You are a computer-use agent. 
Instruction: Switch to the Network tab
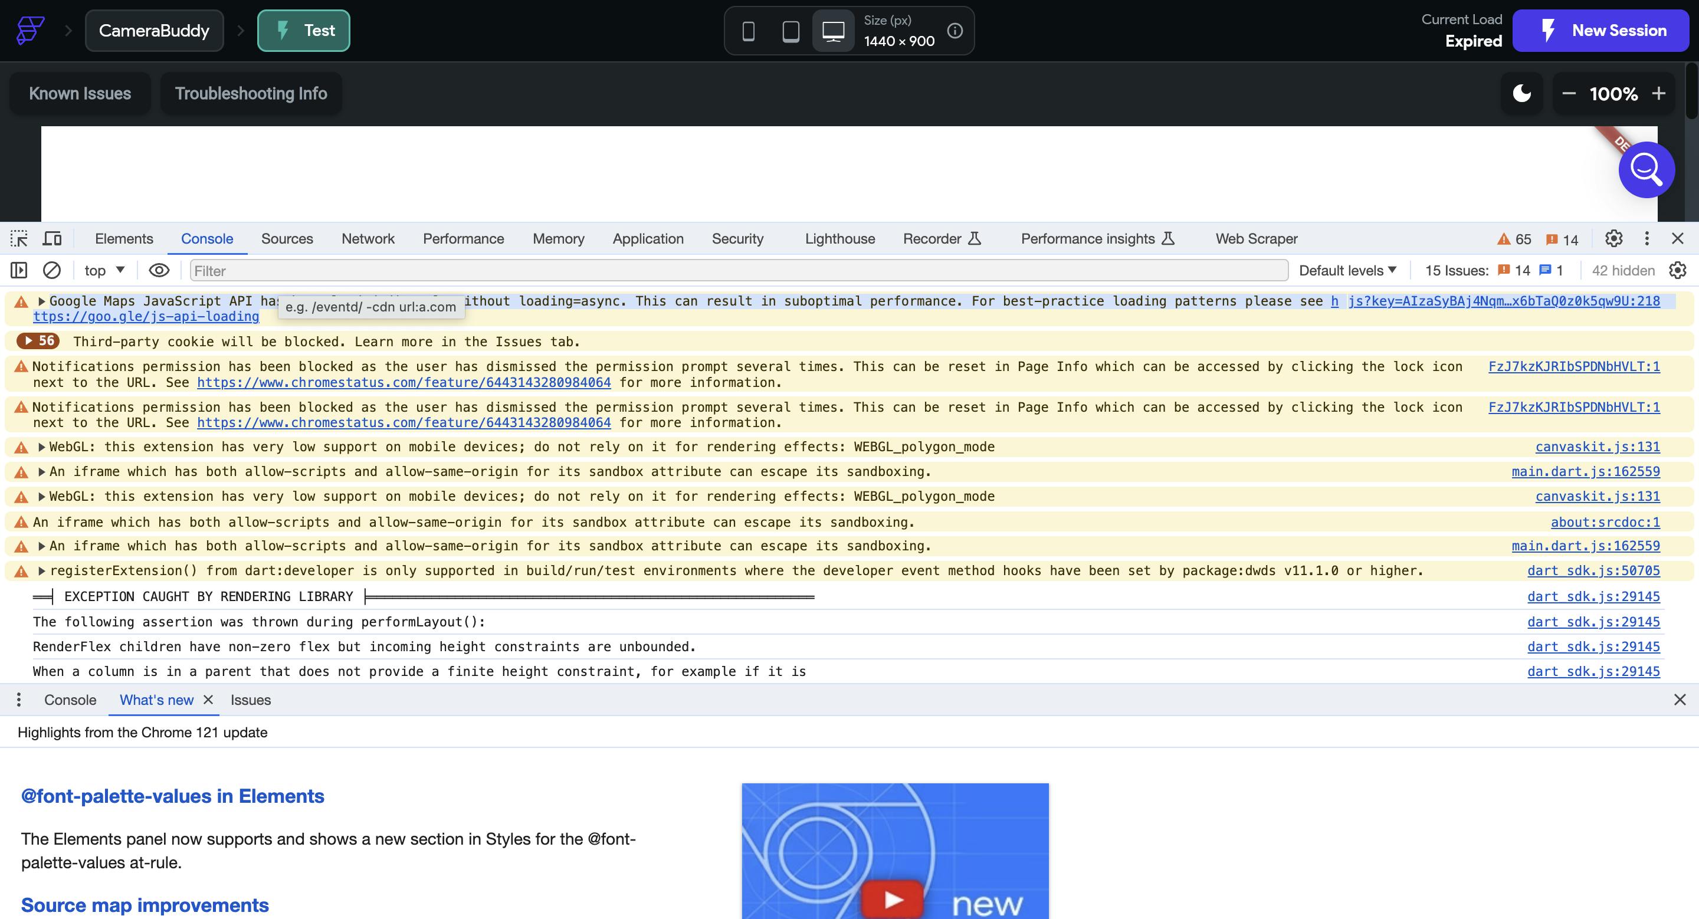point(368,239)
